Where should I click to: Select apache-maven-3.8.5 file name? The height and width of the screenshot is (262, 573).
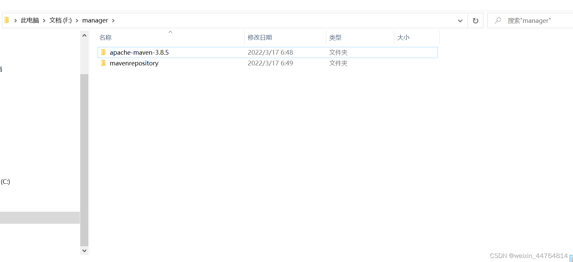(139, 52)
